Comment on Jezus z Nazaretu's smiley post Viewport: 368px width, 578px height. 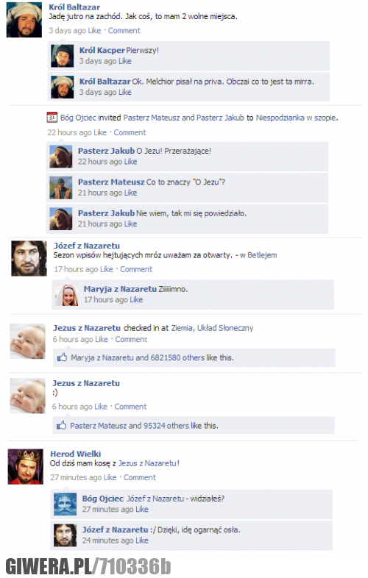click(130, 407)
